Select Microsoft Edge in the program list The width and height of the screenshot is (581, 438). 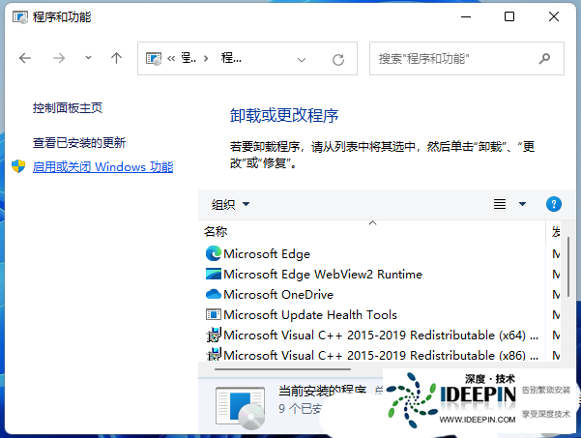(267, 254)
